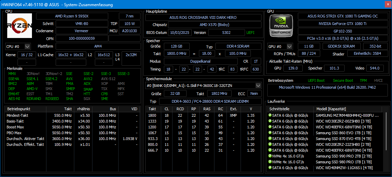Screen dimensions: 392x177
Task: Click the AMD Ryzen logo image
Action: tap(20, 26)
